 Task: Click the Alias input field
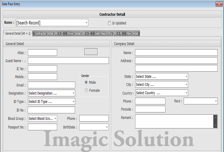click(x=43, y=53)
